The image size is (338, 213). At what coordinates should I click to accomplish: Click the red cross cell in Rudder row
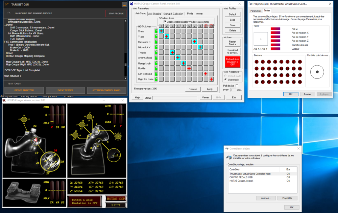coord(189,69)
